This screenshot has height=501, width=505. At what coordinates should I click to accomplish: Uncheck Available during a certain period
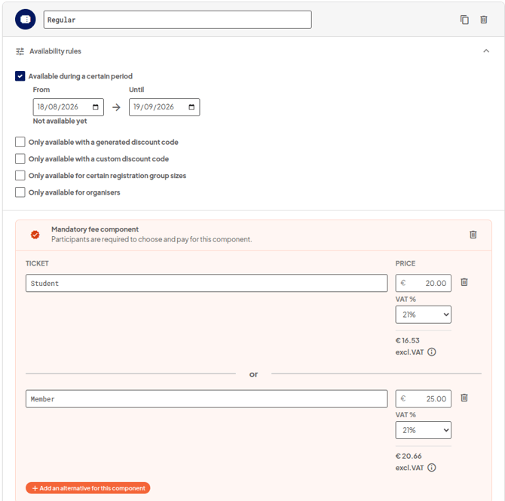click(20, 76)
